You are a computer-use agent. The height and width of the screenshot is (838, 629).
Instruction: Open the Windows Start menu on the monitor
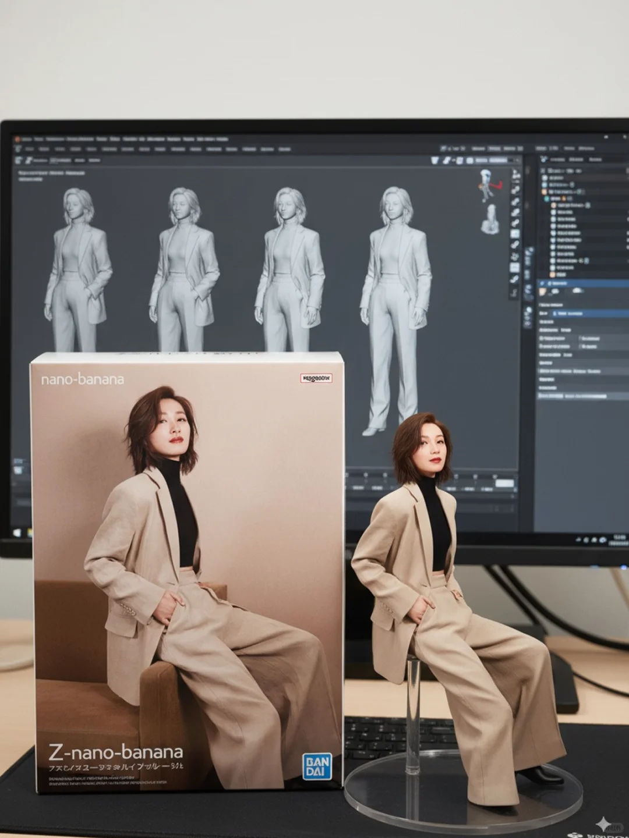tap(16, 532)
